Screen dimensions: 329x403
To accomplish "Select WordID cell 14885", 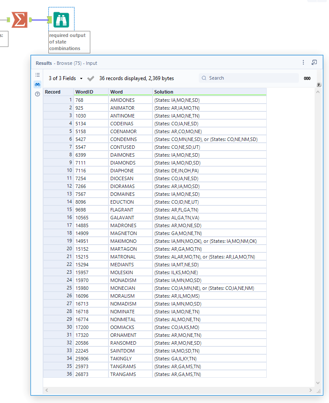I will [91, 225].
